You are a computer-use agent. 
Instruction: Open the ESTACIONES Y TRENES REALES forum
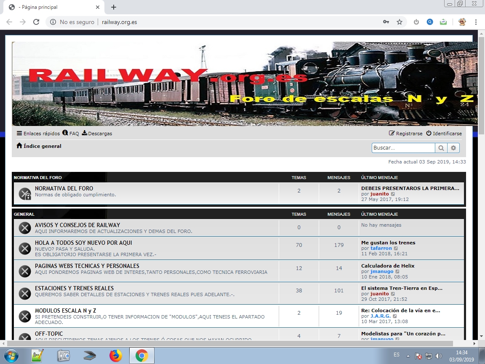(x=74, y=288)
